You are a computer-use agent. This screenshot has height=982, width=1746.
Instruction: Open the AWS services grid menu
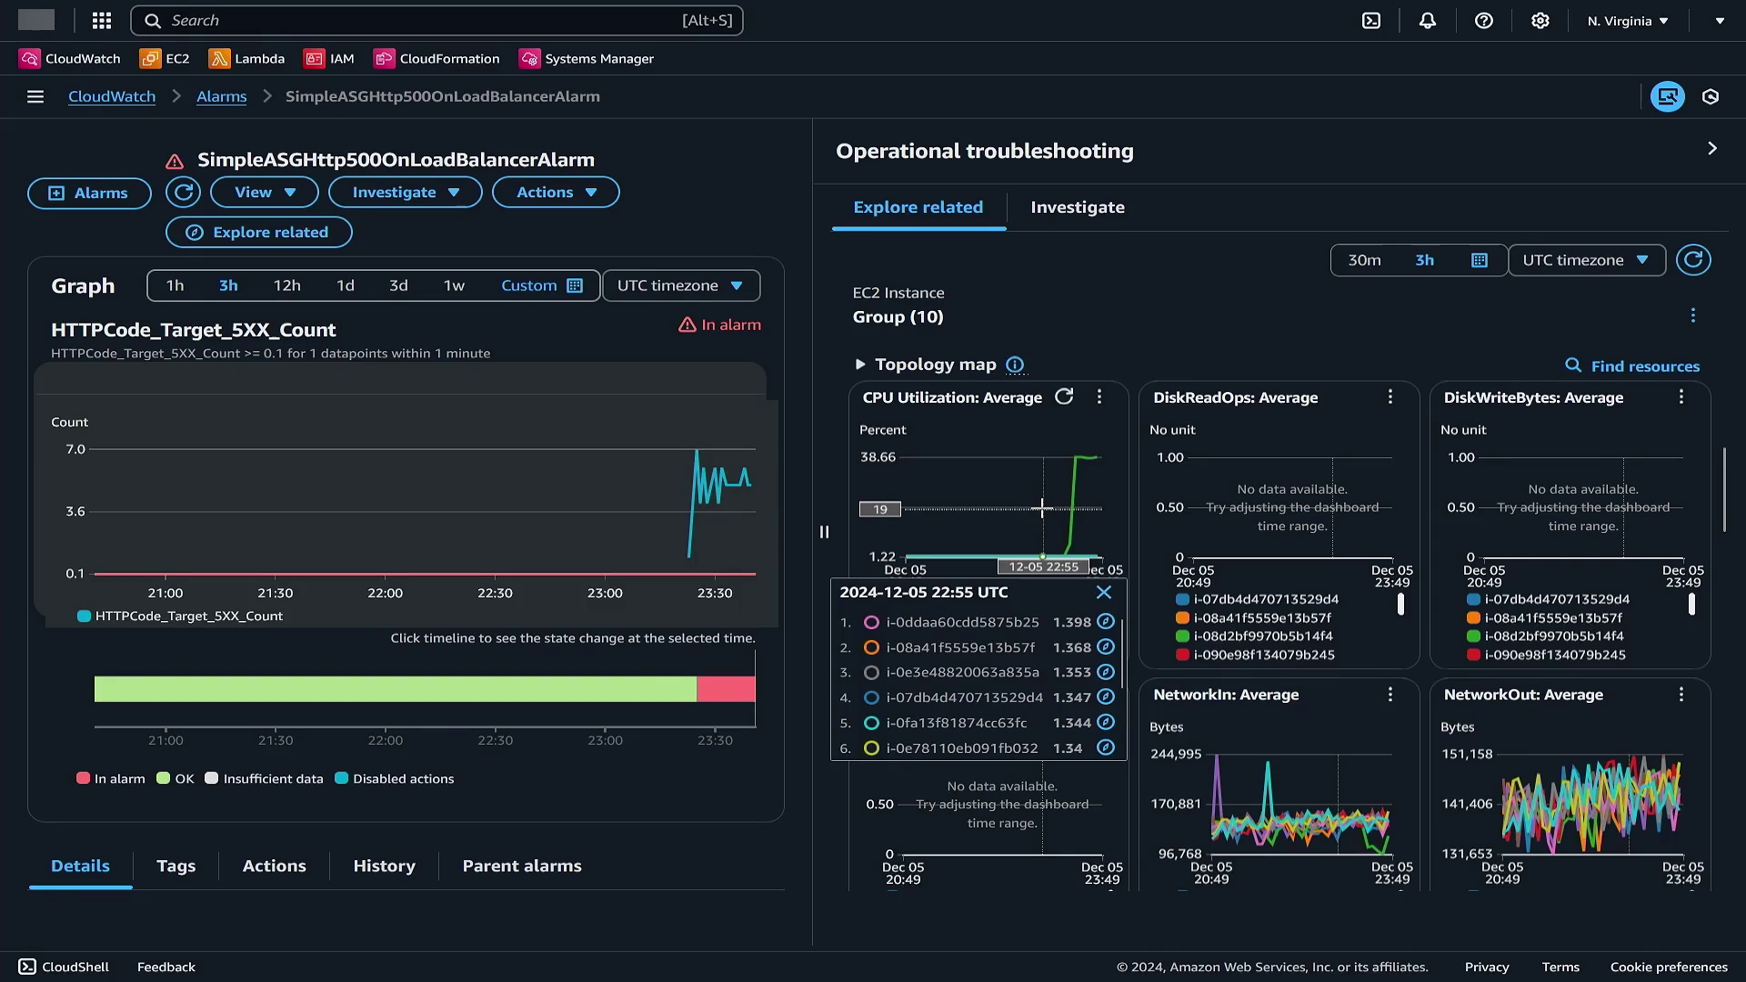102,20
